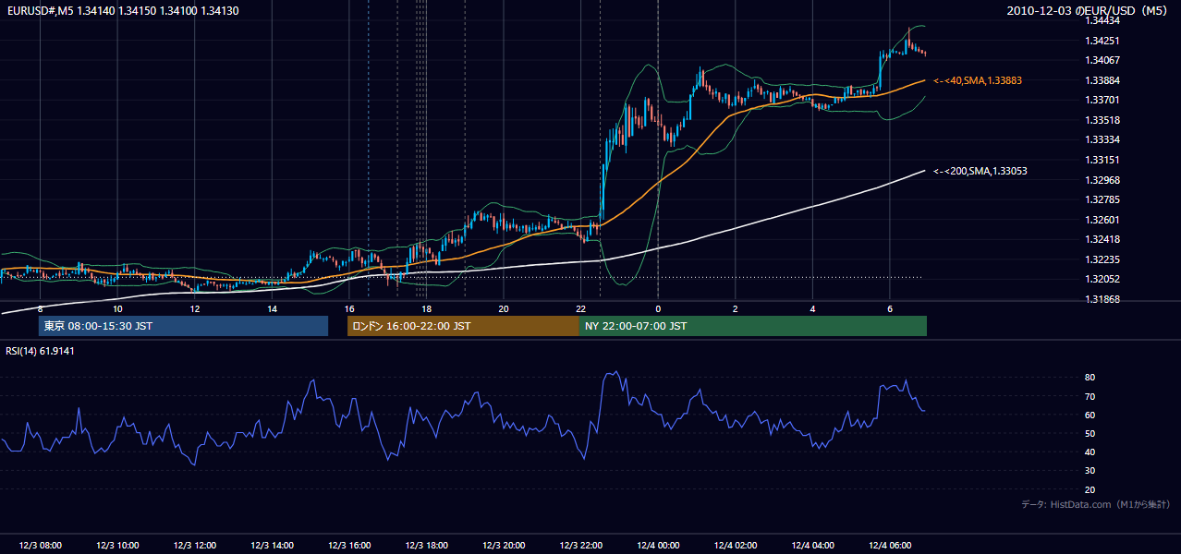
Task: Click the 12/3 16:00 date label
Action: [x=349, y=546]
